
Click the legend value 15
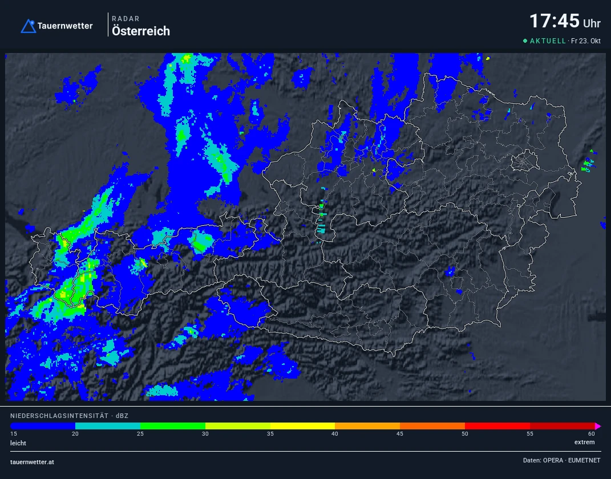(14, 434)
